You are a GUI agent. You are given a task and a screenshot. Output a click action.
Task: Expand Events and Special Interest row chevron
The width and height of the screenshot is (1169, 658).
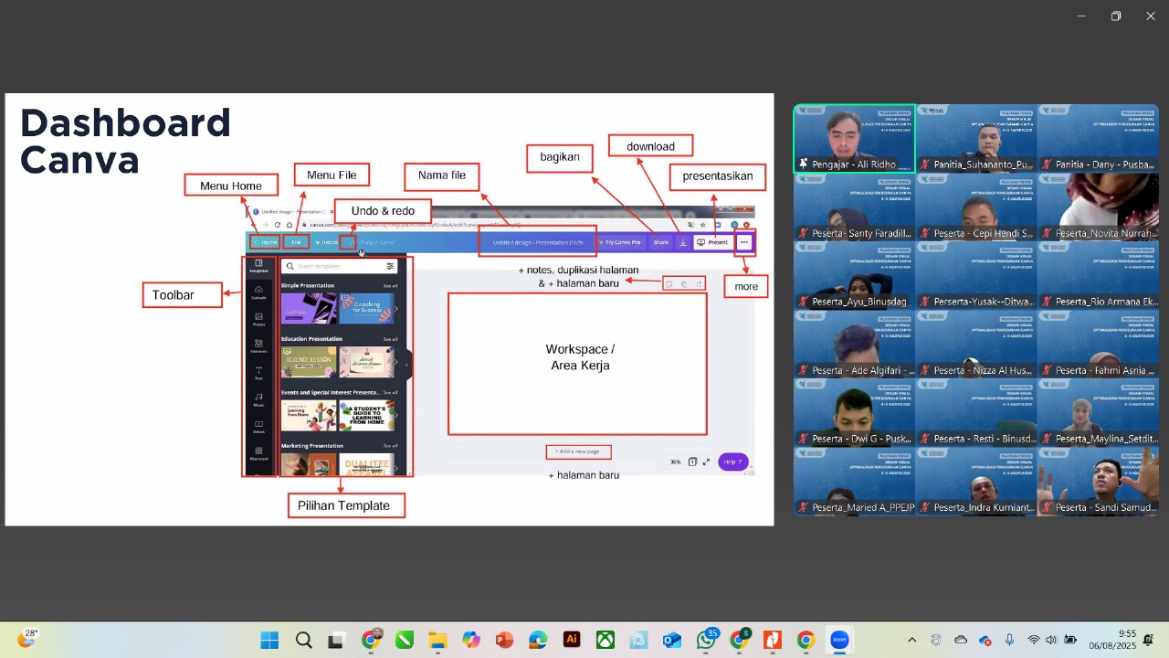(395, 415)
